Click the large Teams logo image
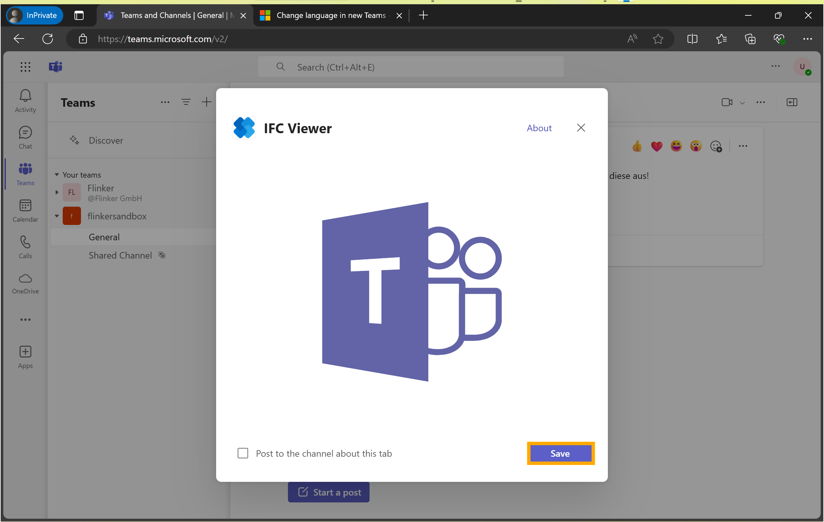The width and height of the screenshot is (824, 522). pyautogui.click(x=412, y=292)
